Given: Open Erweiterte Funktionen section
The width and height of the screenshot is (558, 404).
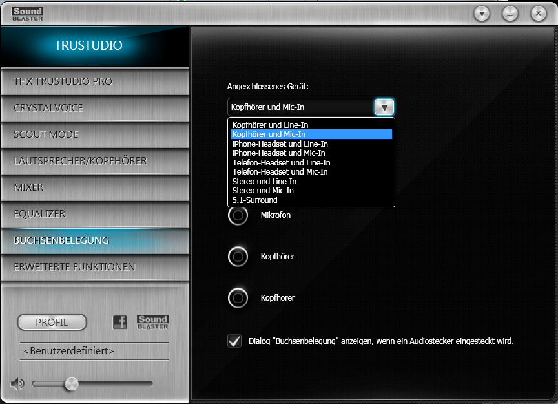Looking at the screenshot, I should [95, 267].
